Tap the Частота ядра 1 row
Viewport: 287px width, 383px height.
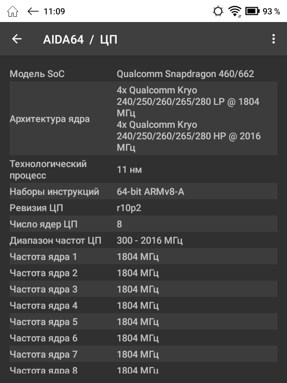pyautogui.click(x=143, y=257)
